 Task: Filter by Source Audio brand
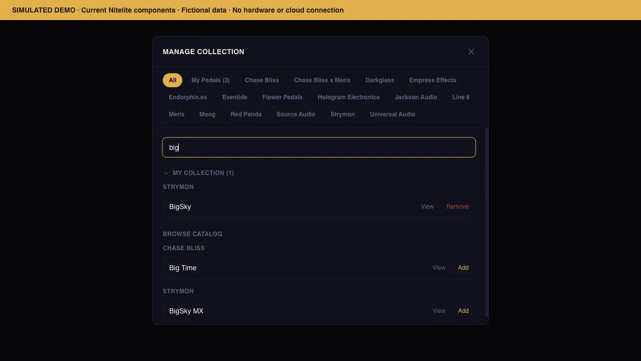(296, 114)
